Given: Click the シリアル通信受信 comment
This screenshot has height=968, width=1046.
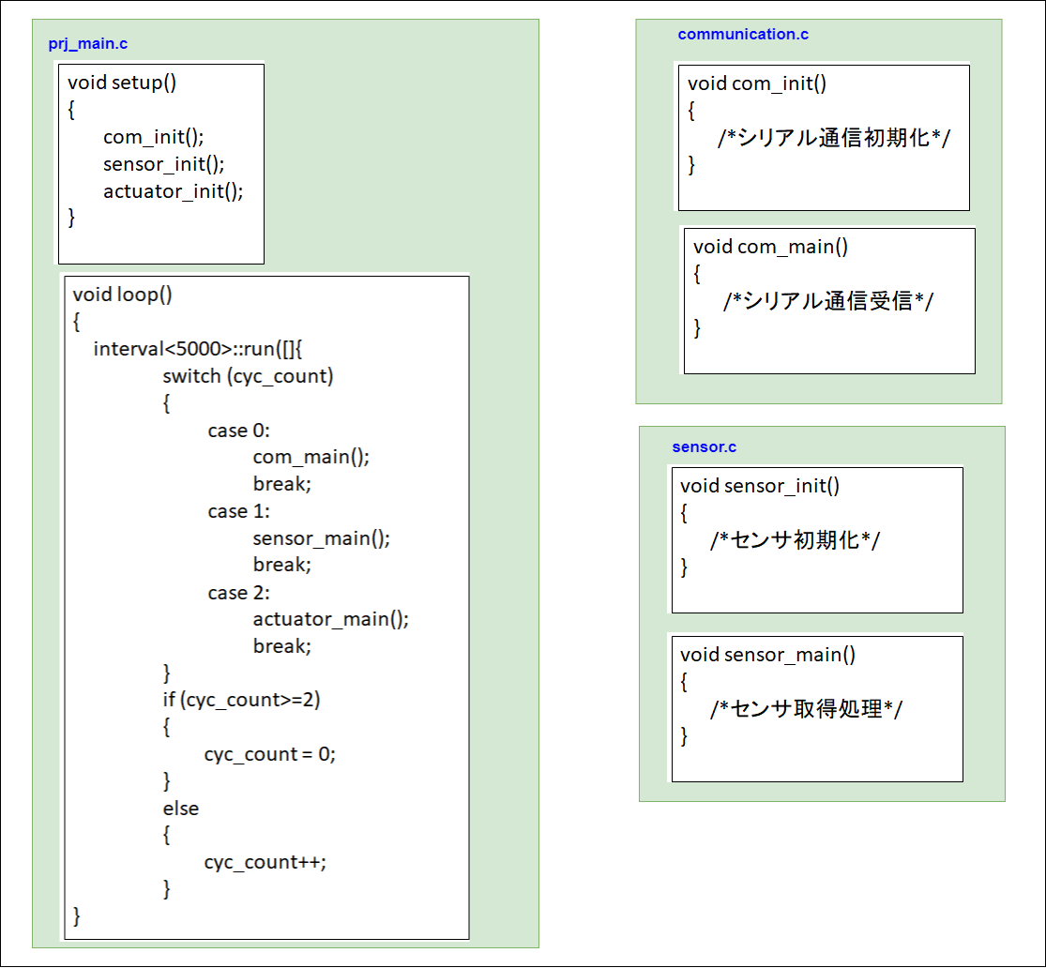Looking at the screenshot, I should 828,301.
